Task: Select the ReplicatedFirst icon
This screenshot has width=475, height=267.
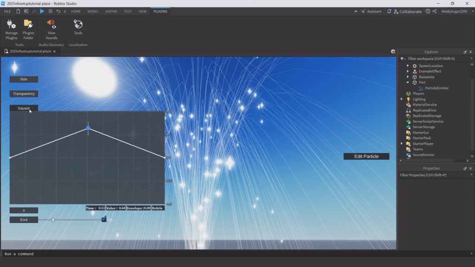Action: [x=408, y=110]
